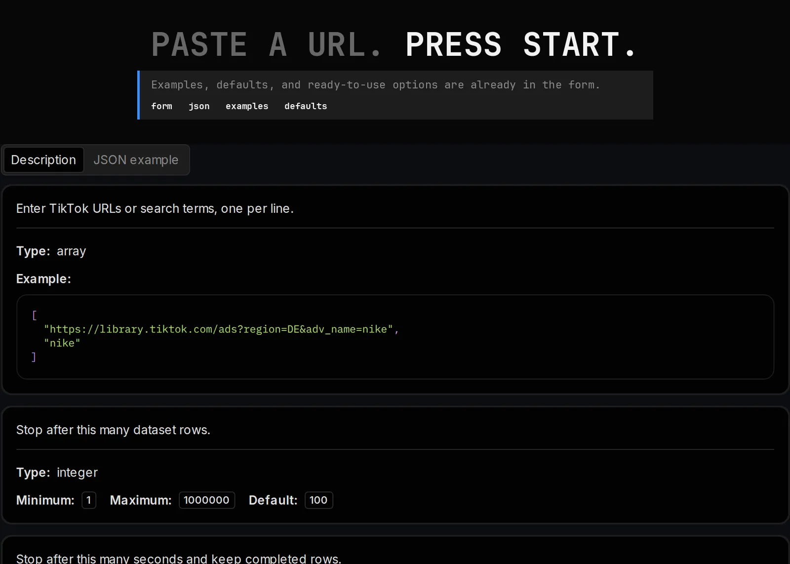Click the 'defaults' label in the banner
The height and width of the screenshot is (564, 790).
pyautogui.click(x=306, y=106)
